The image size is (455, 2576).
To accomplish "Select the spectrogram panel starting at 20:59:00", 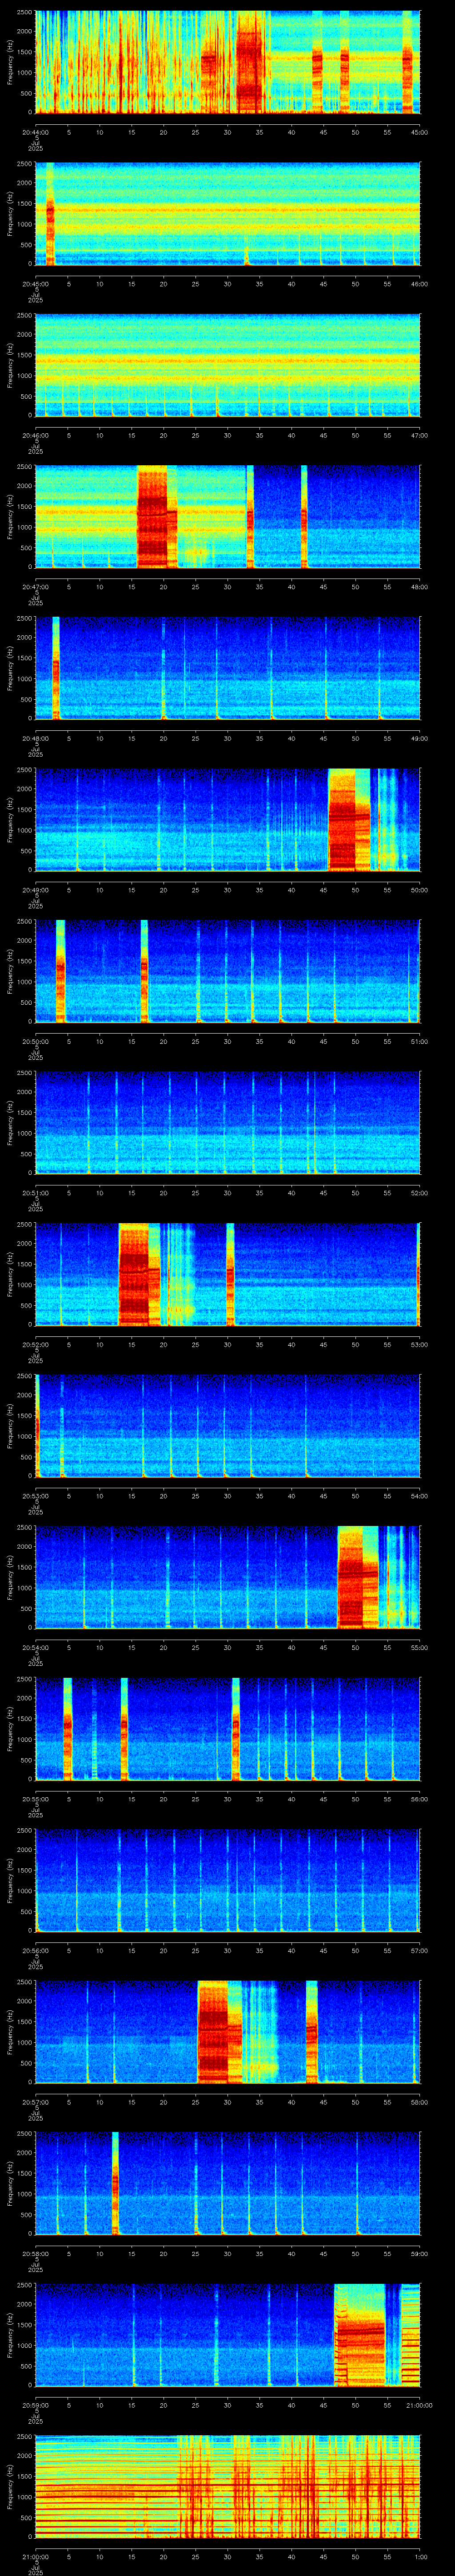I will click(228, 2335).
